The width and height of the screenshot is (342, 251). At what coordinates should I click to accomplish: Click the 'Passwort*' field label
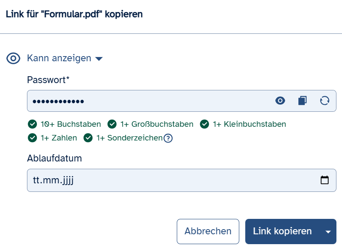[x=48, y=80]
